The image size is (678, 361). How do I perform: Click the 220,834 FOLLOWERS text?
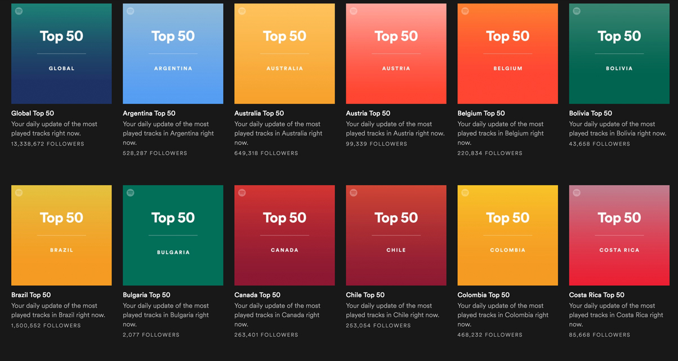[x=490, y=153]
